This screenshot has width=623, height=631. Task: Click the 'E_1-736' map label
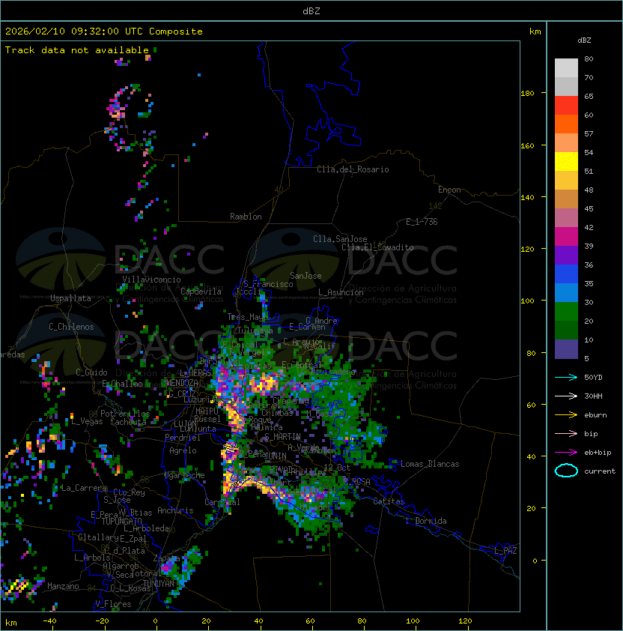point(422,222)
